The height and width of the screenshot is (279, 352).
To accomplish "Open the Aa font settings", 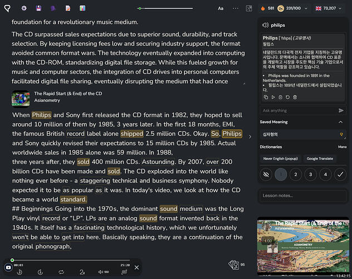I will (x=221, y=8).
